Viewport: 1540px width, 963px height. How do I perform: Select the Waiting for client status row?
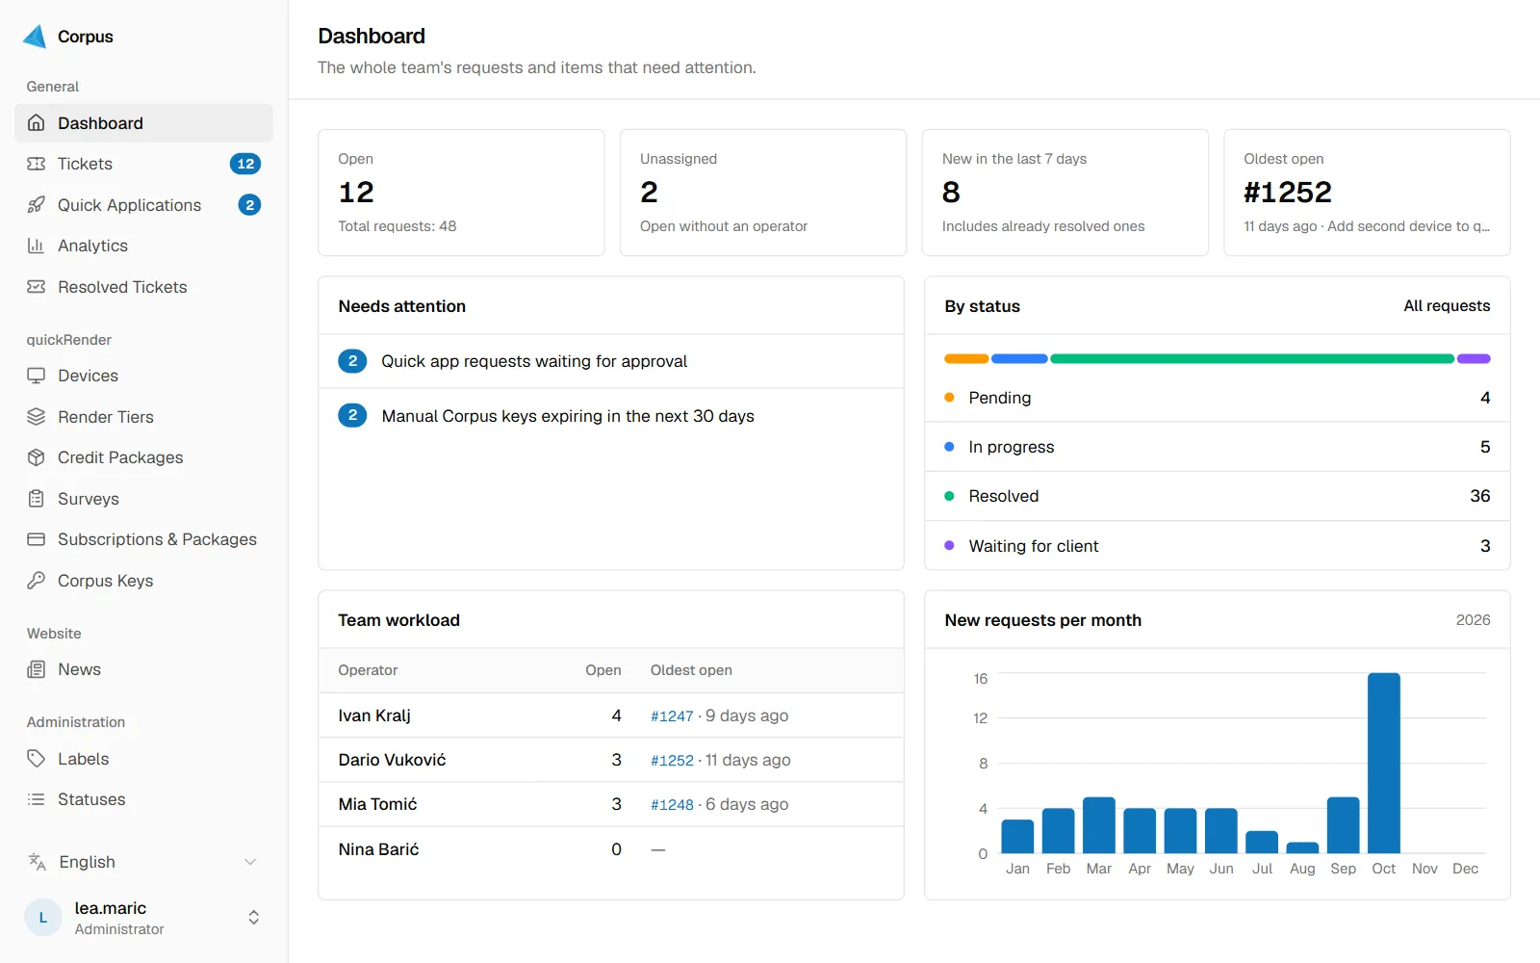tap(1218, 546)
